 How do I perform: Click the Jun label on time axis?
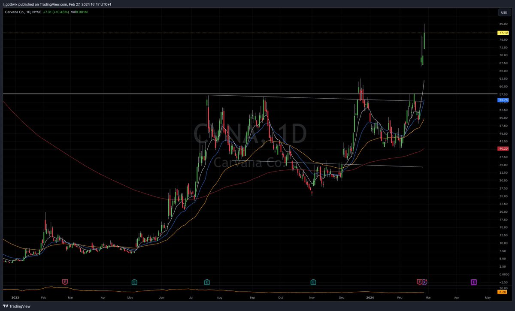pos(161,297)
